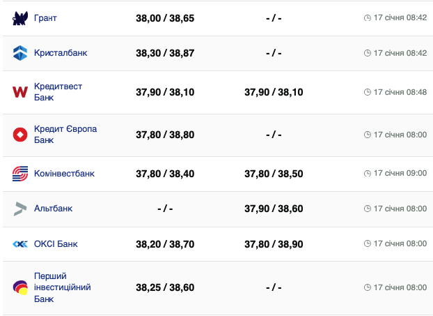The image size is (433, 316).
Task: Open the Кредит Європа Банк link
Action: coord(65,135)
